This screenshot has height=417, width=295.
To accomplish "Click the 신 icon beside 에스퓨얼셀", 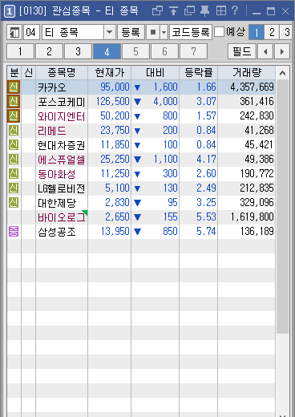I will click(14, 160).
